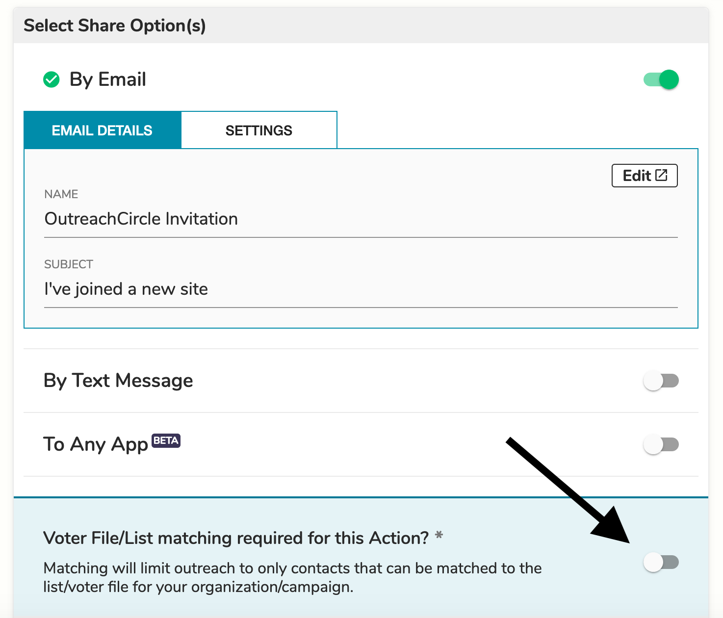
Task: Click "Voter File/List matching required" question text
Action: (236, 538)
